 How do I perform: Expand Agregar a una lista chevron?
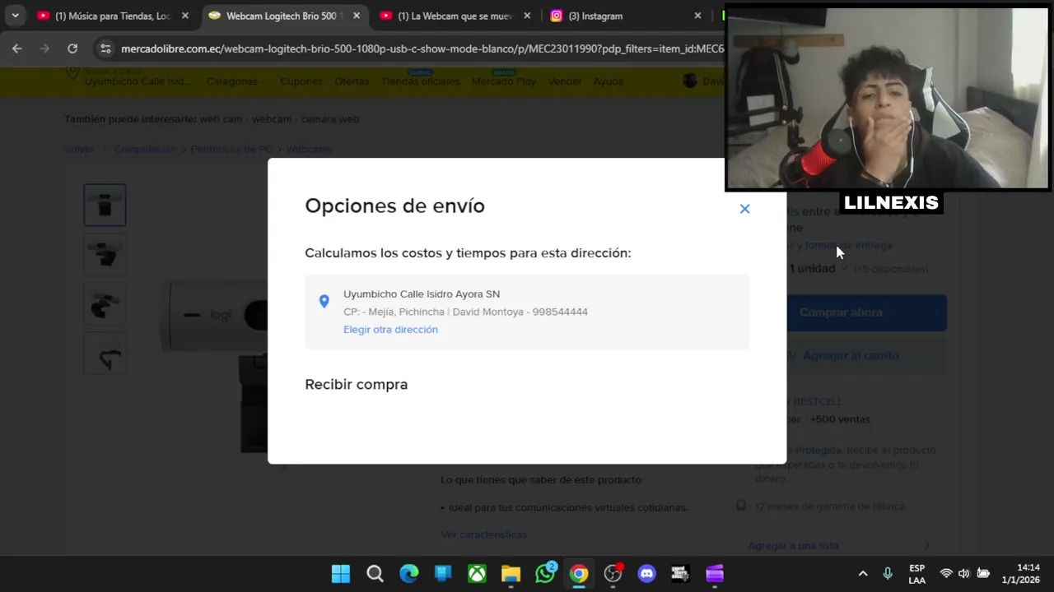pyautogui.click(x=926, y=545)
